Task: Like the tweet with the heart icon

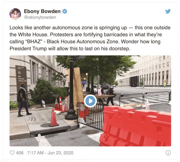Action: (12, 153)
